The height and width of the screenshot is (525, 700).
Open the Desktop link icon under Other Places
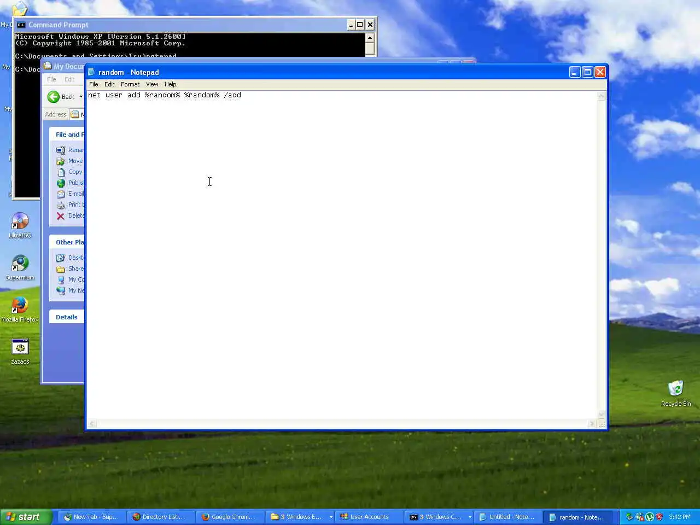pos(61,258)
